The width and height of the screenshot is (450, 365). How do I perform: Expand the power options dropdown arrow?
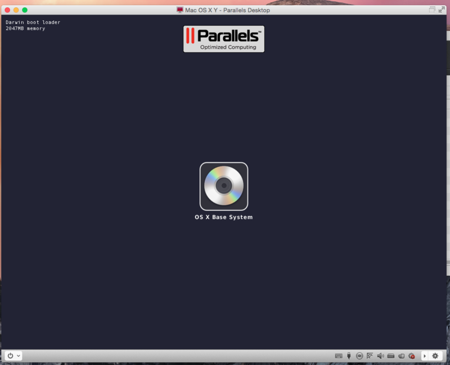click(19, 356)
